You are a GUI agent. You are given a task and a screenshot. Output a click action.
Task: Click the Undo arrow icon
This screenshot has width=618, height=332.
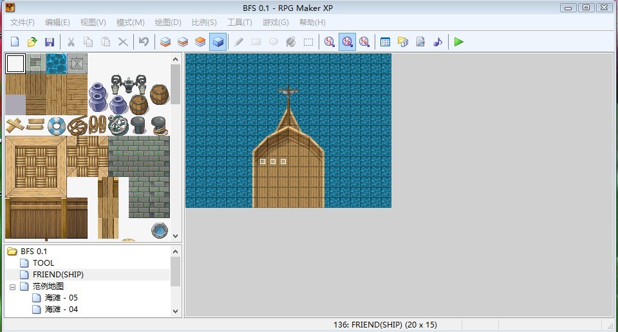144,42
